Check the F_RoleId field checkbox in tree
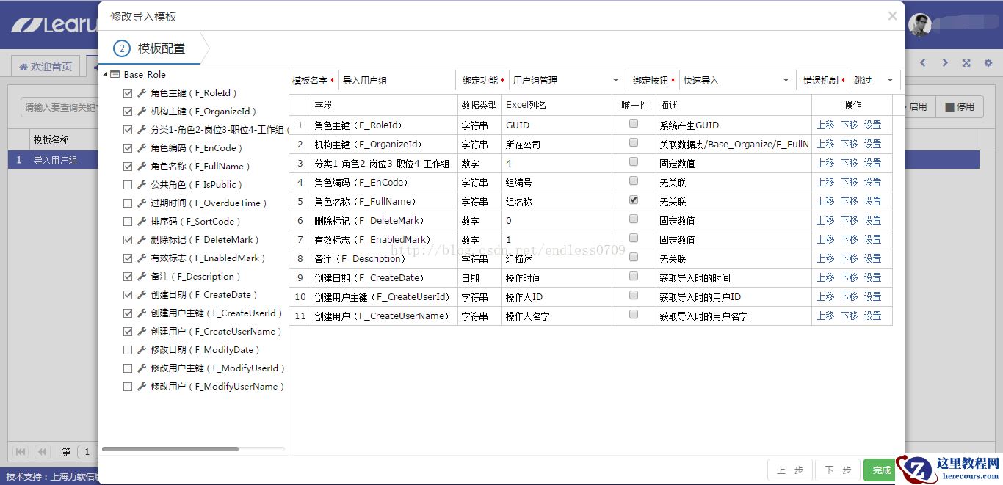The image size is (1003, 485). click(x=128, y=93)
